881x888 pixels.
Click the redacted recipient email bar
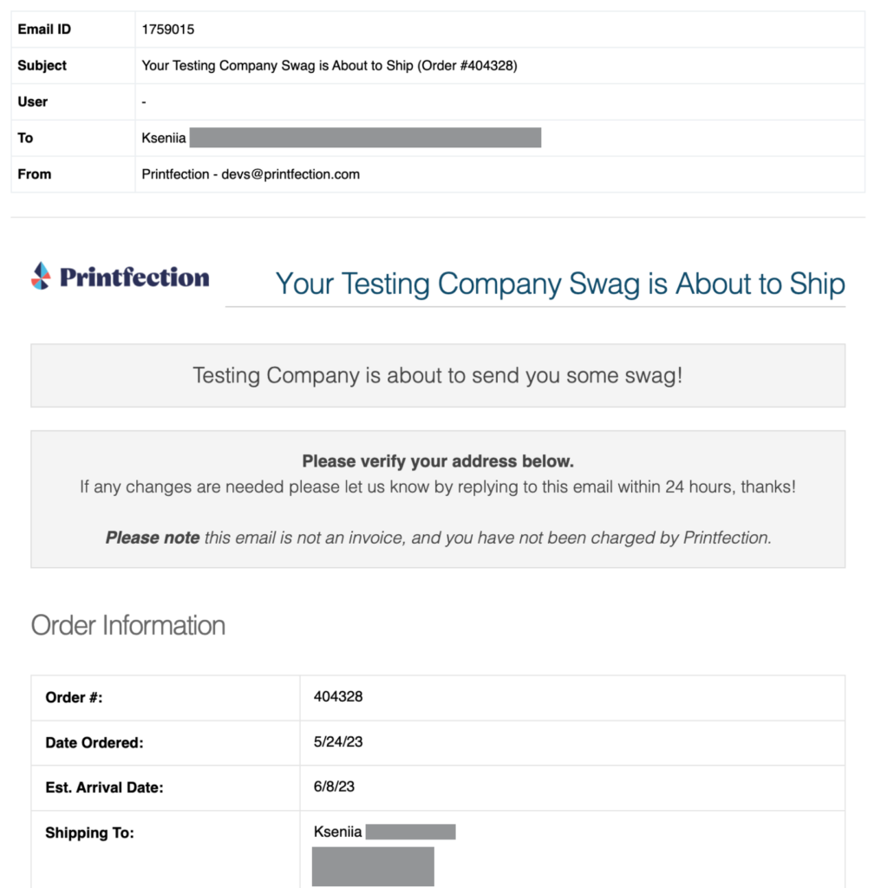click(x=365, y=138)
